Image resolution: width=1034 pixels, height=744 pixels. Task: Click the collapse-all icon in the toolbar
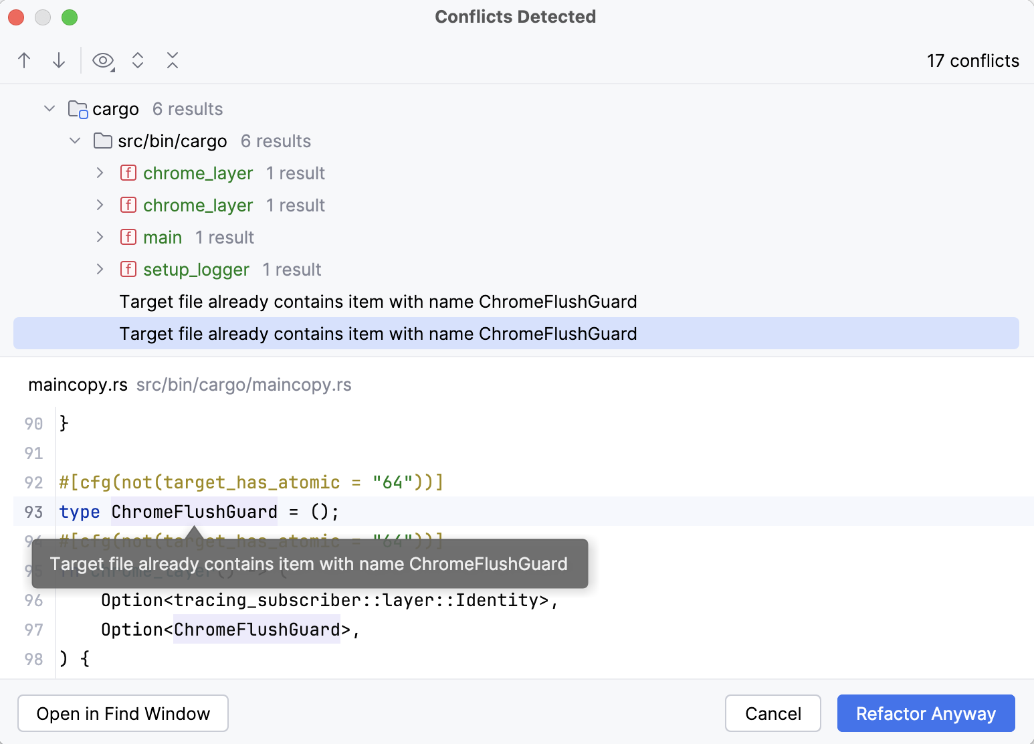pyautogui.click(x=173, y=60)
